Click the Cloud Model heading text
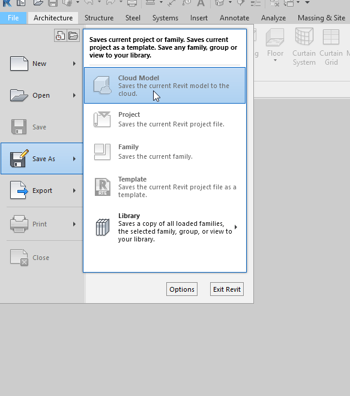 click(139, 78)
